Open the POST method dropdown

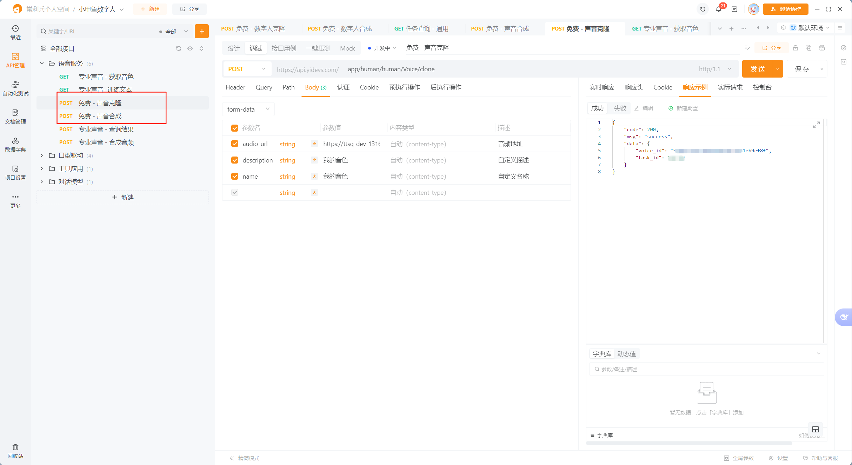(247, 69)
